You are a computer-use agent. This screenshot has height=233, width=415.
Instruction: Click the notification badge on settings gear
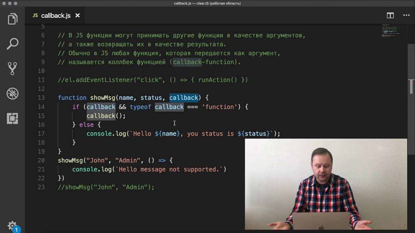tap(16, 230)
